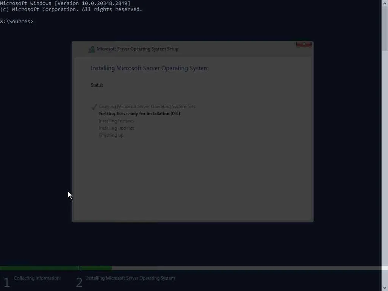The image size is (388, 291).
Task: Click the 'Collecting information' stage label
Action: click(37, 278)
